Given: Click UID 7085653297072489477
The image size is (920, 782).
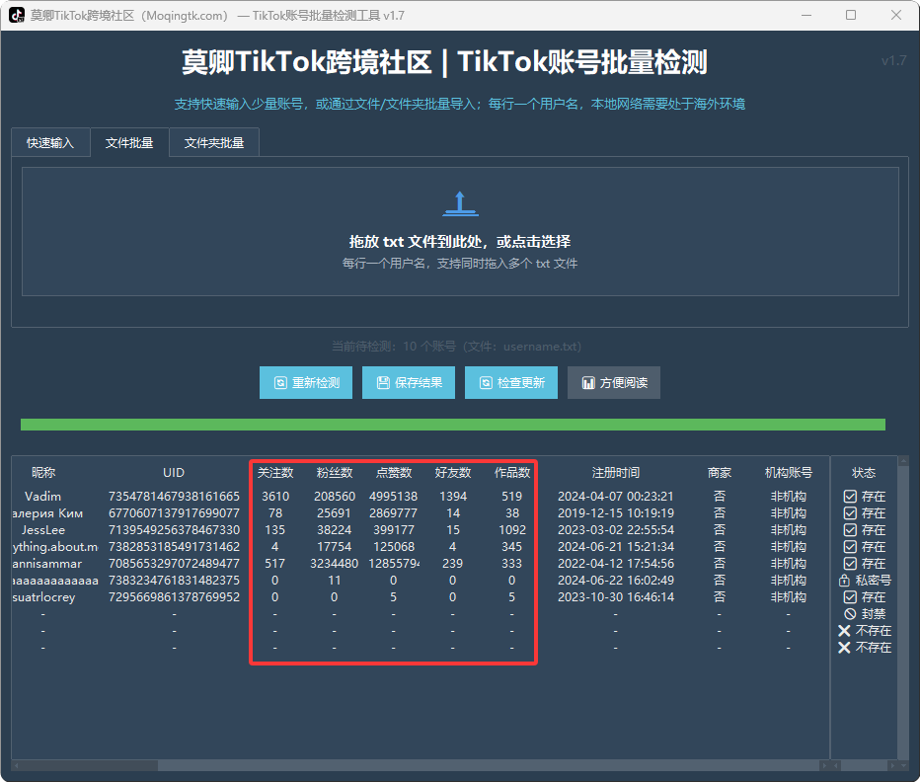Looking at the screenshot, I should point(175,564).
